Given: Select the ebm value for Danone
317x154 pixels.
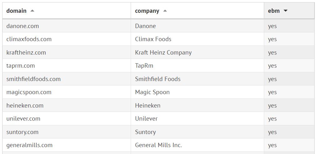Looking at the screenshot, I should (x=272, y=26).
